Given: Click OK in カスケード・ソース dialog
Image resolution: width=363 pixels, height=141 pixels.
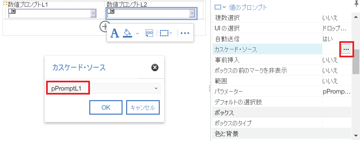Looking at the screenshot, I should click(x=106, y=107).
